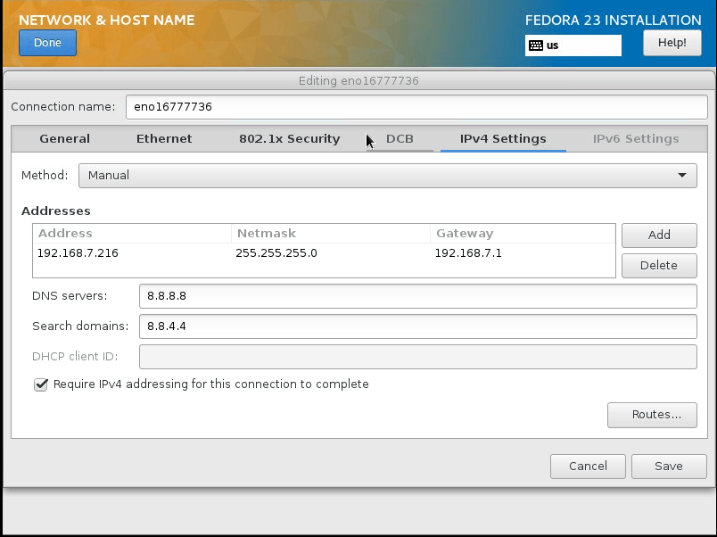Viewport: 717px width, 537px height.
Task: Add a new address entry
Action: pyautogui.click(x=659, y=235)
